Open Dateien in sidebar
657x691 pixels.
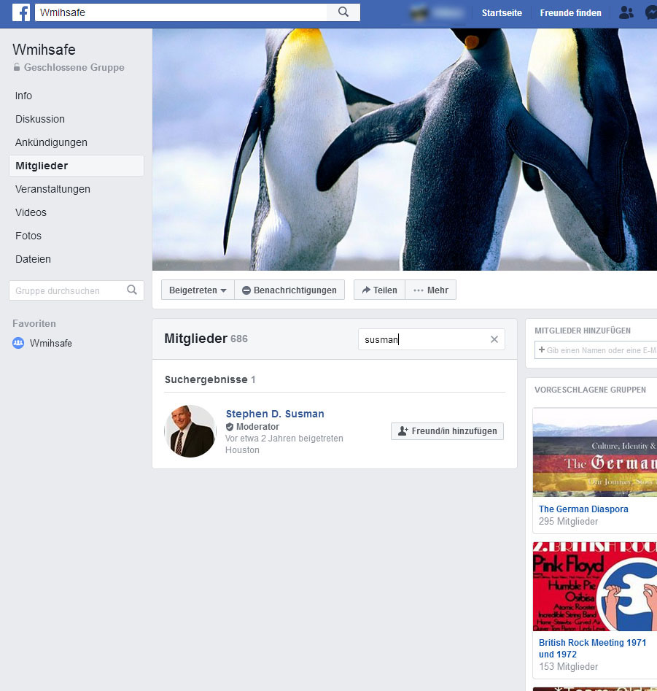(x=33, y=259)
